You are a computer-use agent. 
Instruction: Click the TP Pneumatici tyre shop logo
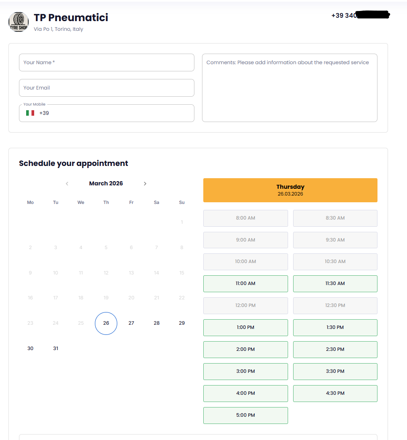19,22
